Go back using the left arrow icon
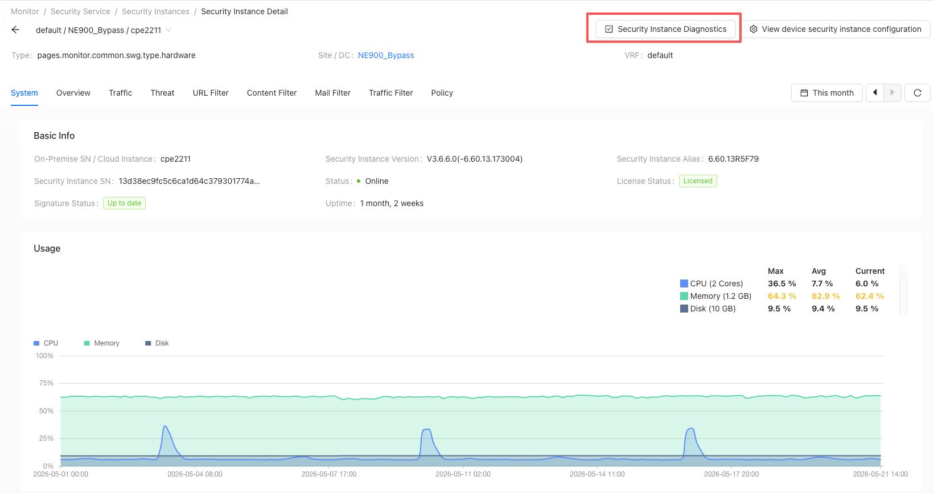Image resolution: width=934 pixels, height=493 pixels. 15,30
